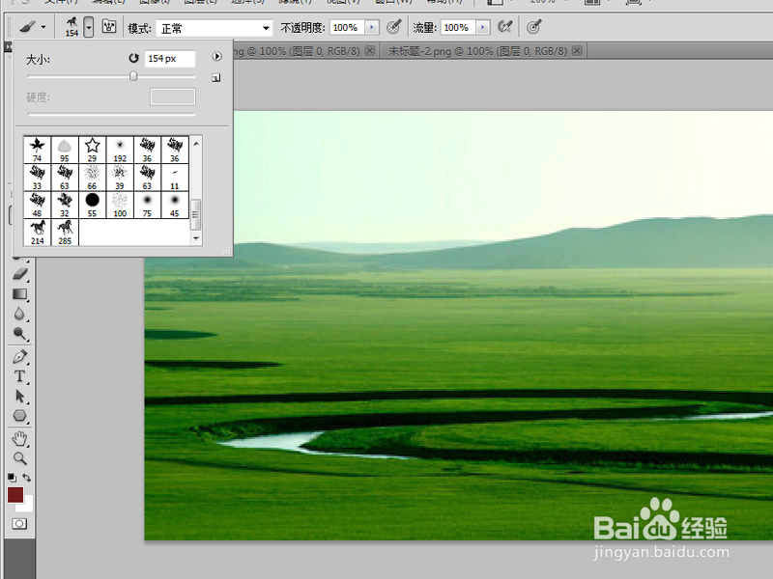The height and width of the screenshot is (579, 773).
Task: Open the brush picker flyout menu arrow
Action: tap(216, 57)
